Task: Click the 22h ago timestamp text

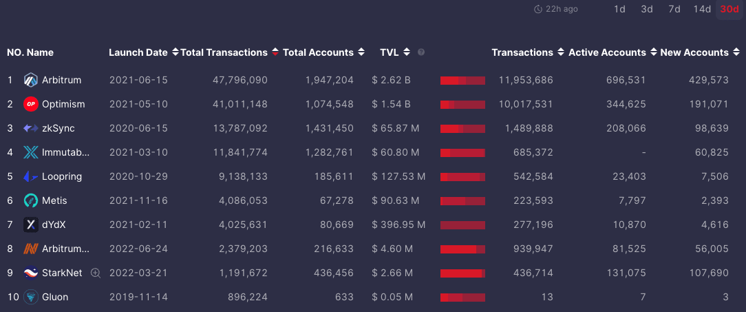Action: 562,9
